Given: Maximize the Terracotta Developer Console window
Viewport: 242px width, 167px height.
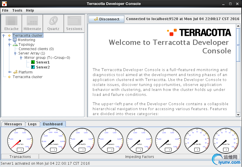Looking at the screenshot, I should (230, 4).
